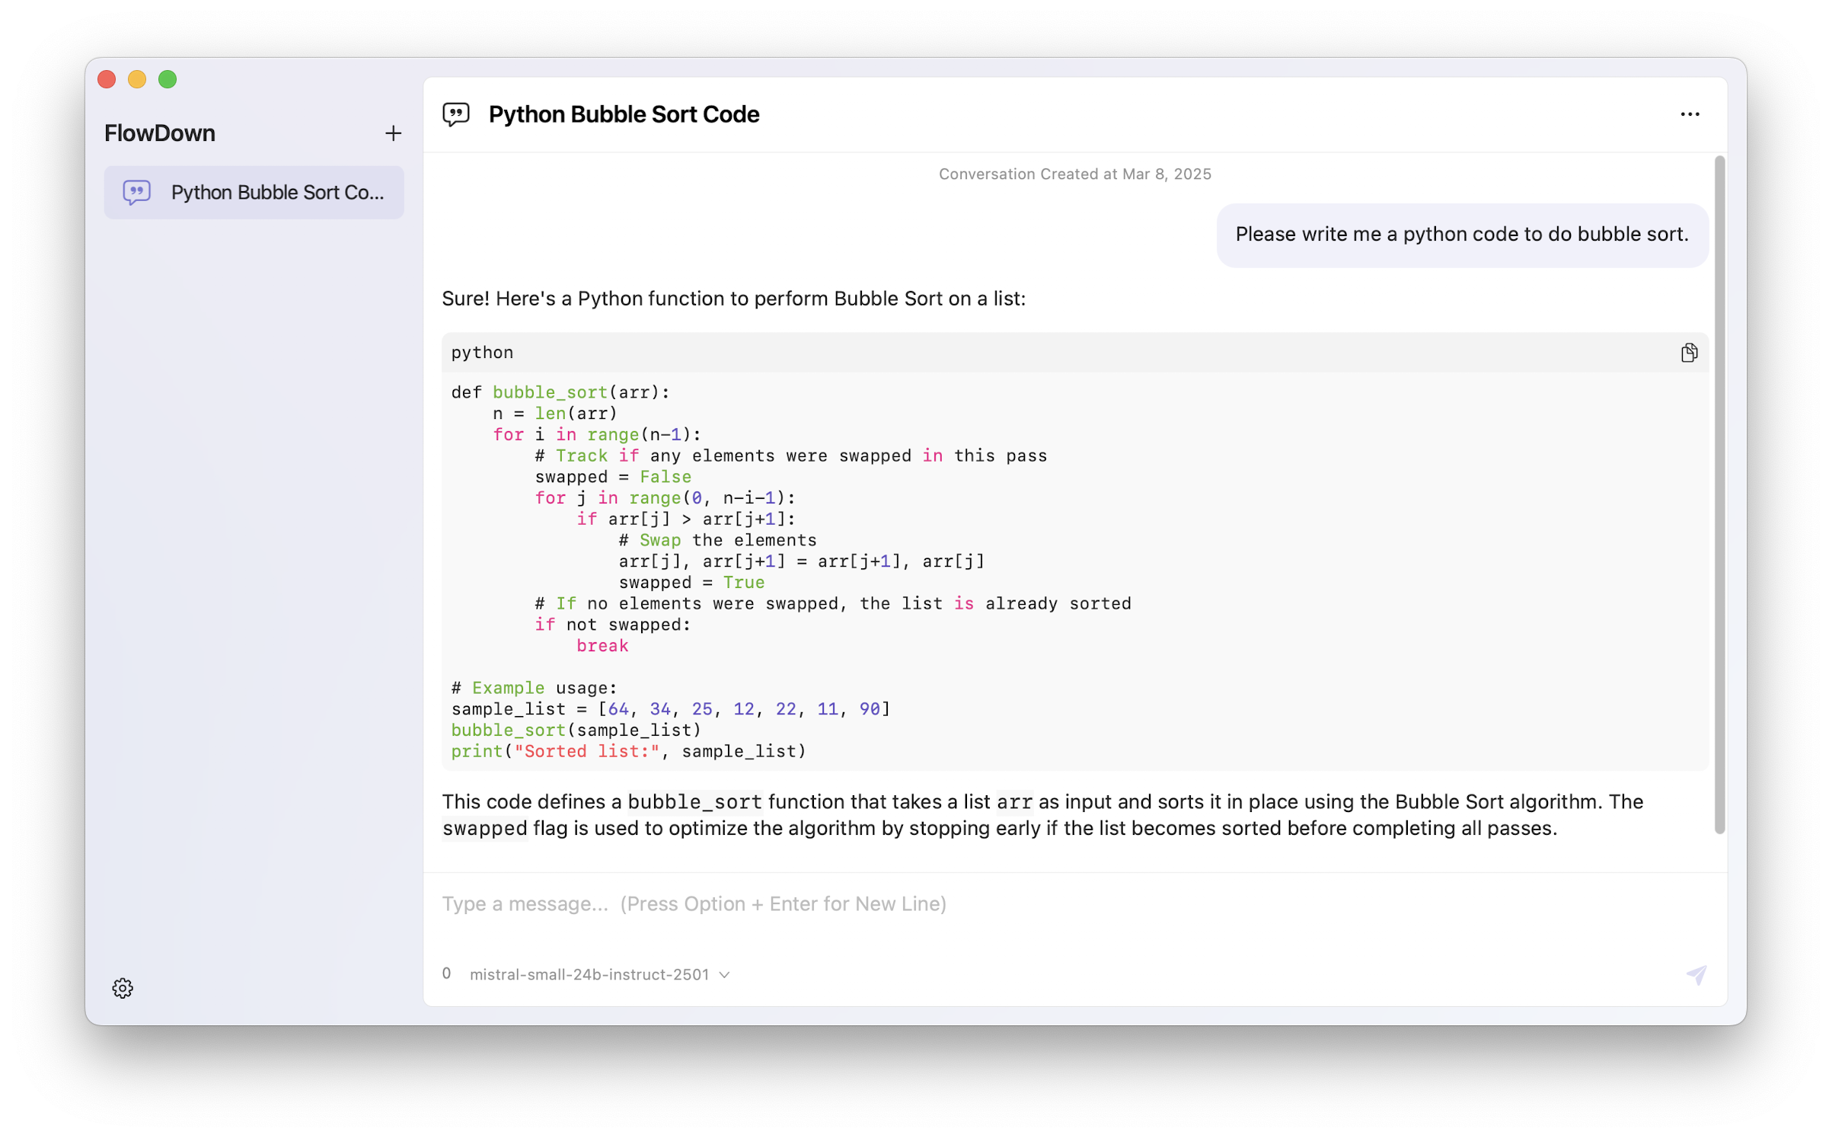Click the sample_list = [64, 34, ...] code line
This screenshot has width=1832, height=1138.
(x=670, y=708)
